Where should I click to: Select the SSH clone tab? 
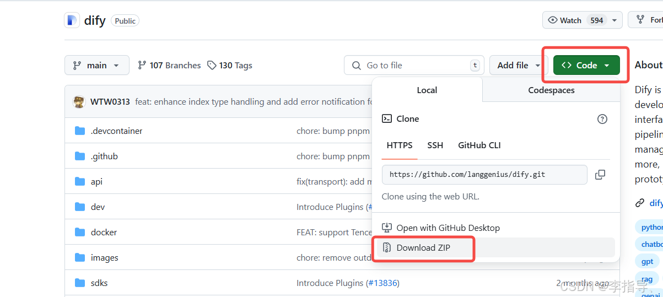[x=435, y=145]
